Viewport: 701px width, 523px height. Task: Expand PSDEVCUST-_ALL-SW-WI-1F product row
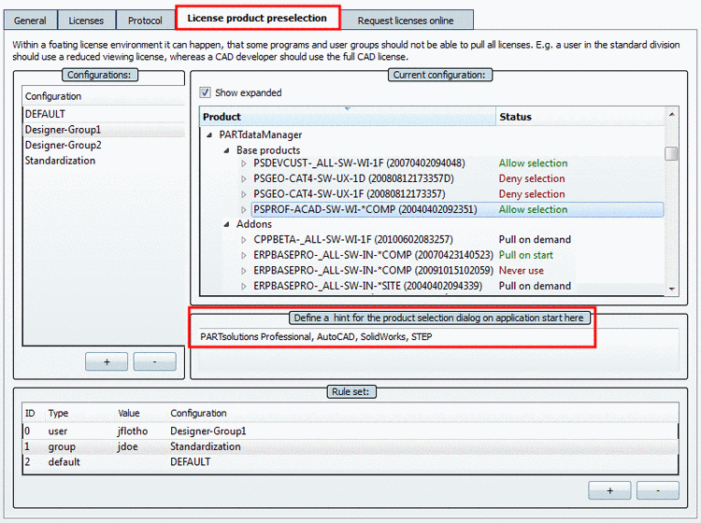pyautogui.click(x=244, y=163)
